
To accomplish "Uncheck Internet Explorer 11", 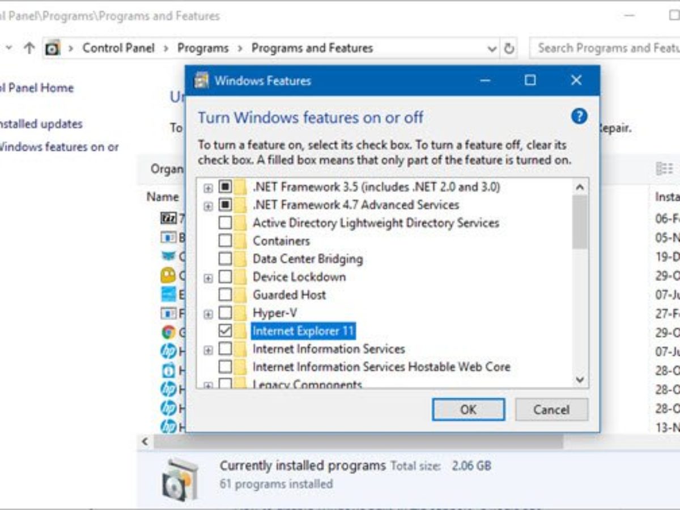I will (225, 331).
